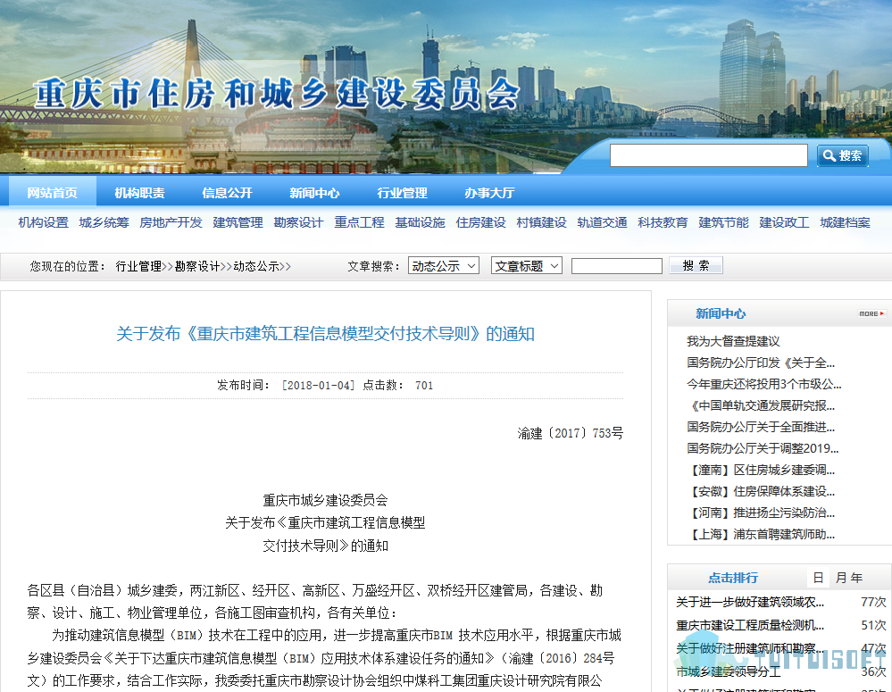Viewport: 892px width, 692px height.
Task: Go to 建筑节能 sub-navigation link
Action: 723,222
